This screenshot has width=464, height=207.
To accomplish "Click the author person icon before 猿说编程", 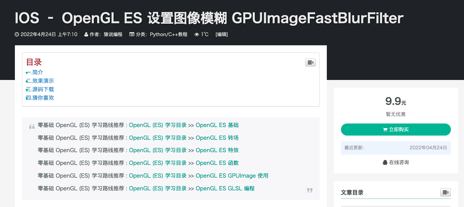I will point(86,34).
